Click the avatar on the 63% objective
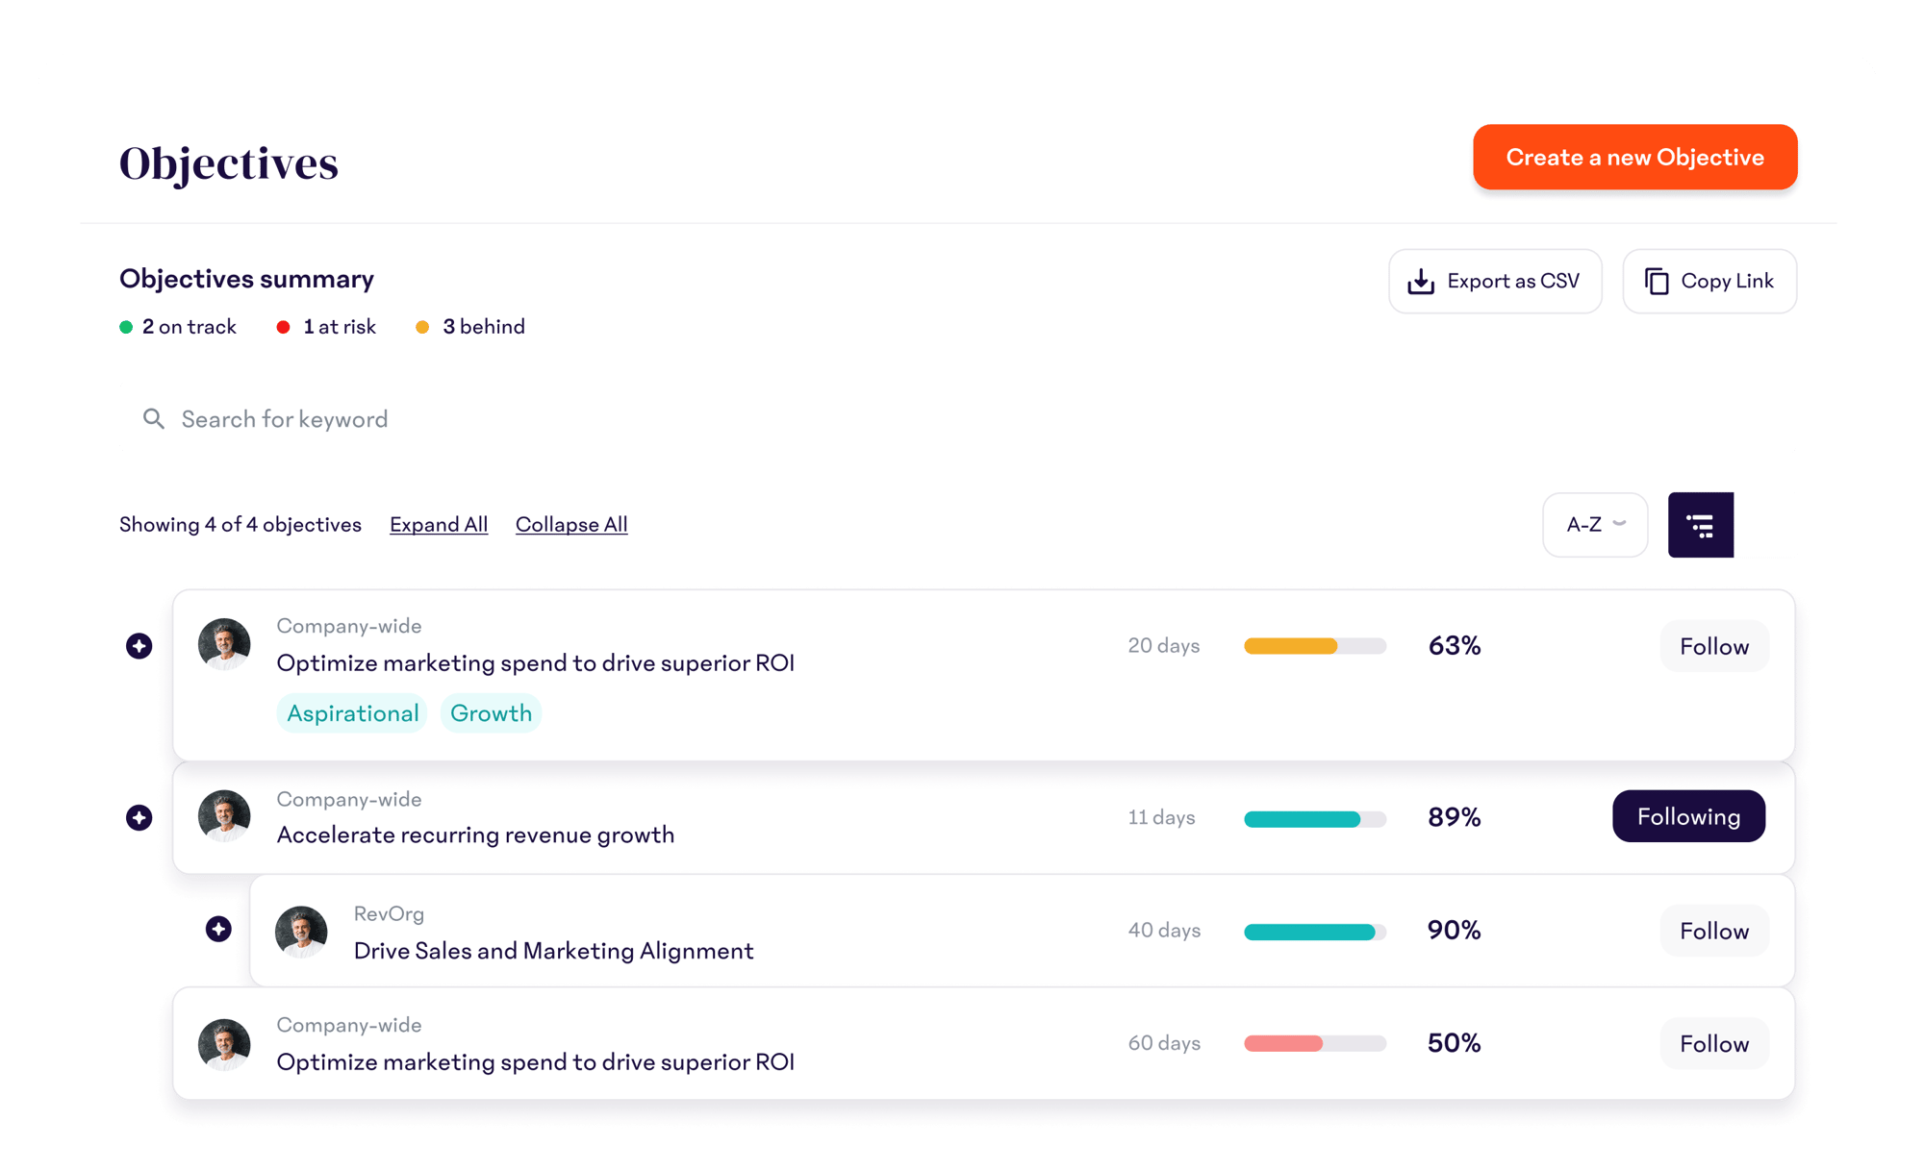 tap(224, 644)
